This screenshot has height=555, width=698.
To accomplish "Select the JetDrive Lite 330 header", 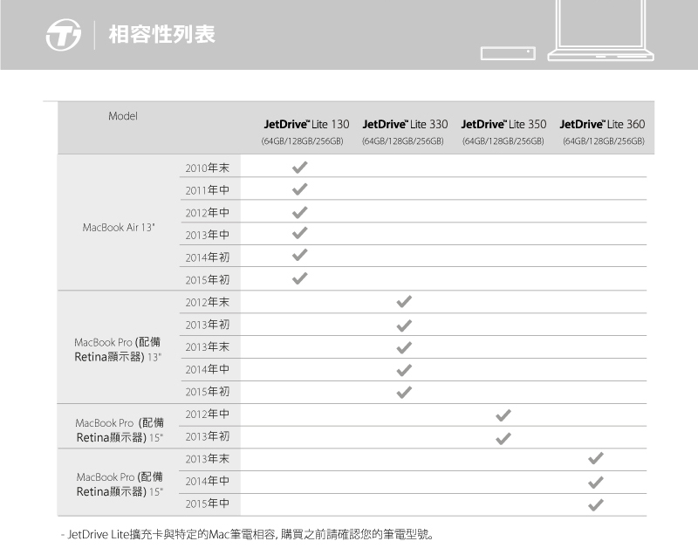I will point(405,124).
